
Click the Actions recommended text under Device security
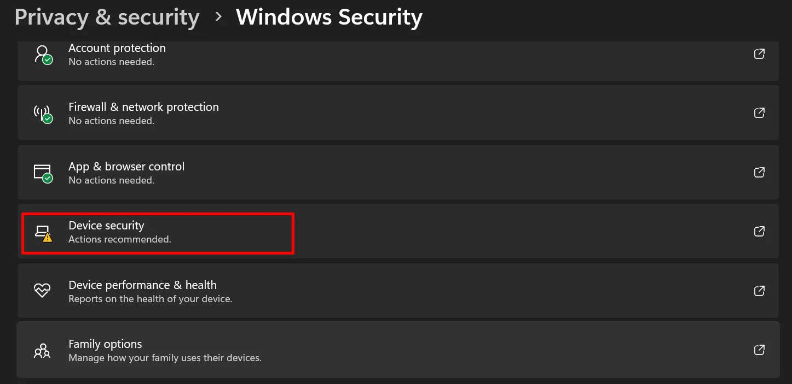[119, 239]
